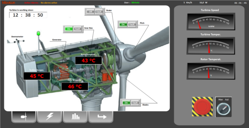The image size is (249, 128).
Task: Click the Brake Off button
Action: click(90, 12)
